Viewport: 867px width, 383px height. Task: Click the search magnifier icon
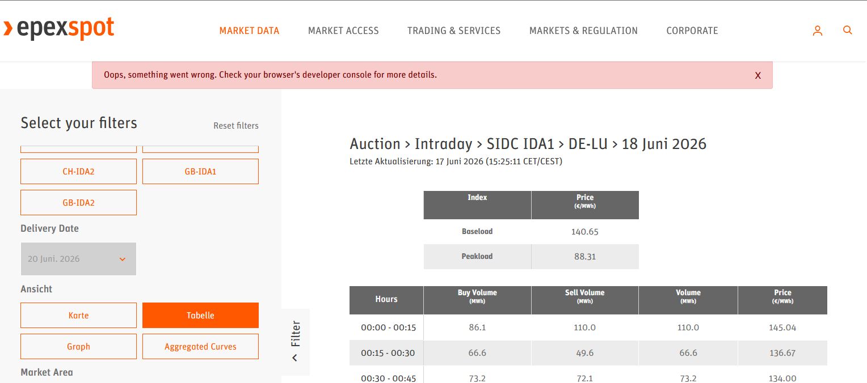click(x=847, y=31)
